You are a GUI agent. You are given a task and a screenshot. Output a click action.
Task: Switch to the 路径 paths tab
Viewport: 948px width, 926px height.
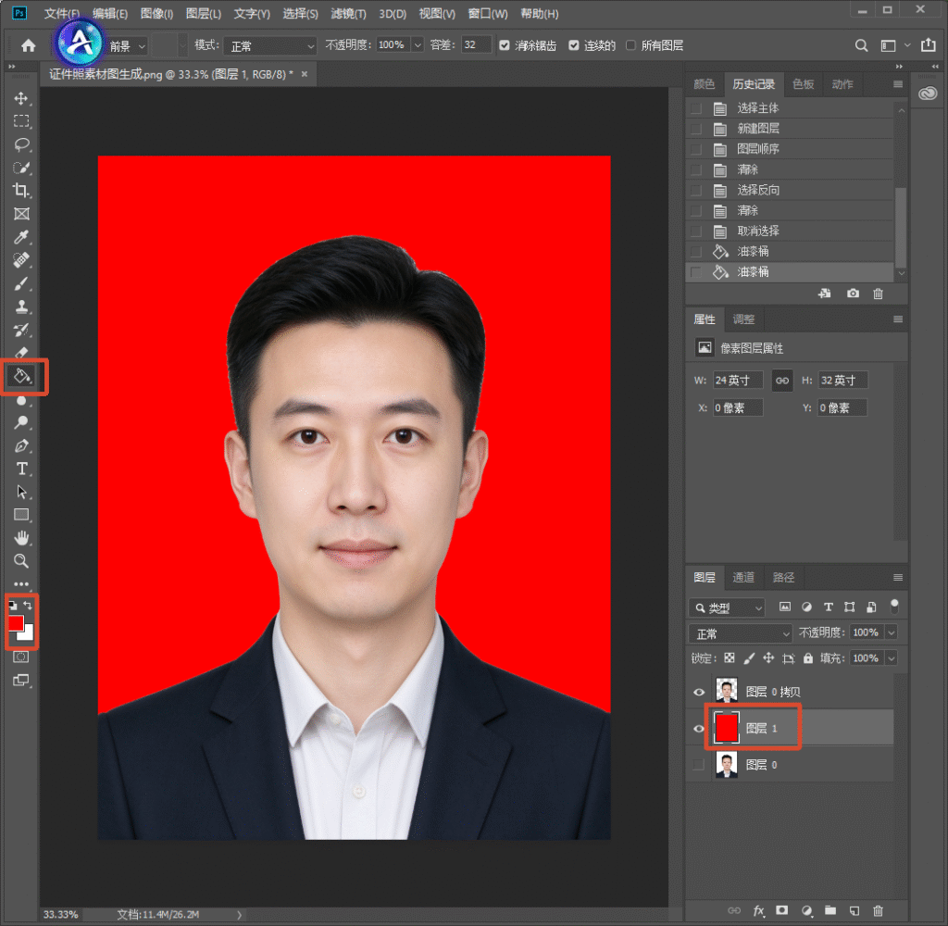coord(783,578)
